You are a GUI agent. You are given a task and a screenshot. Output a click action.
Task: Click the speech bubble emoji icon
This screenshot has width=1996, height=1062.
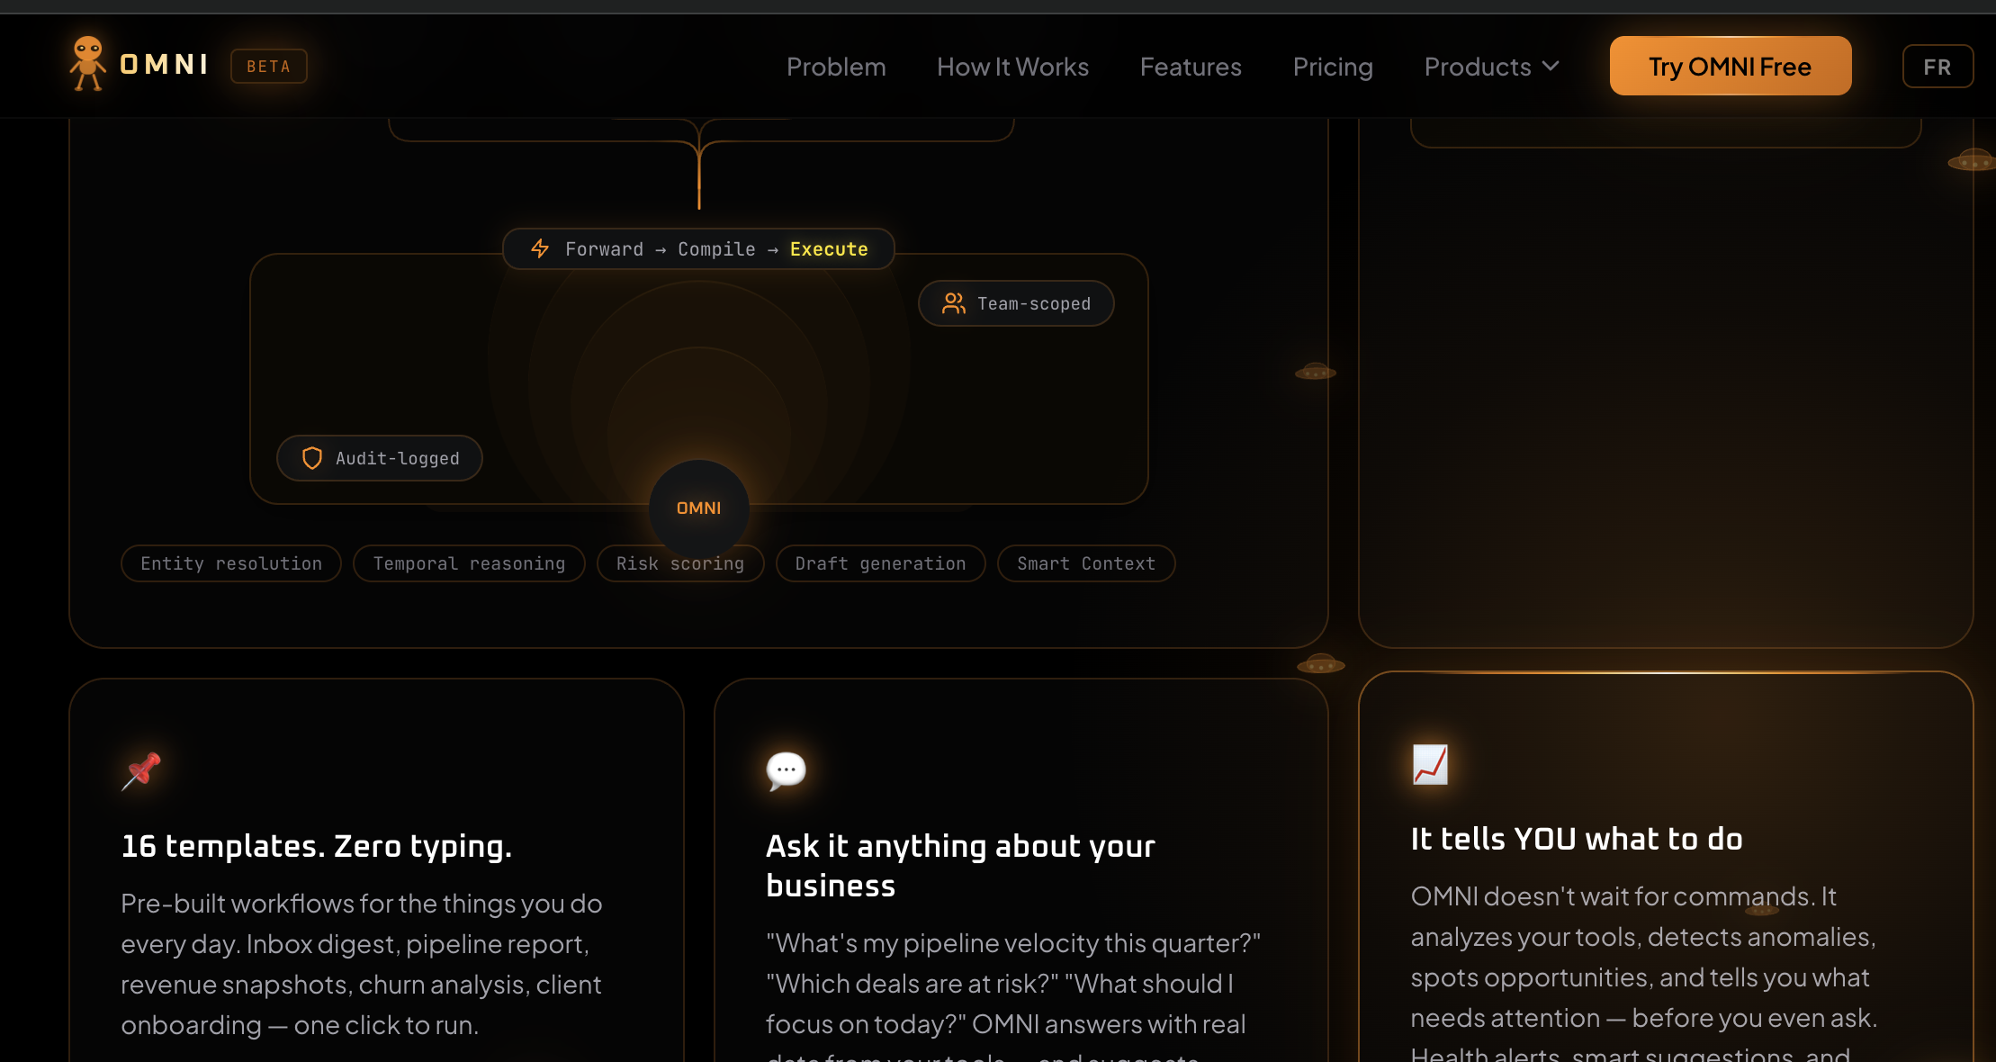click(x=786, y=770)
